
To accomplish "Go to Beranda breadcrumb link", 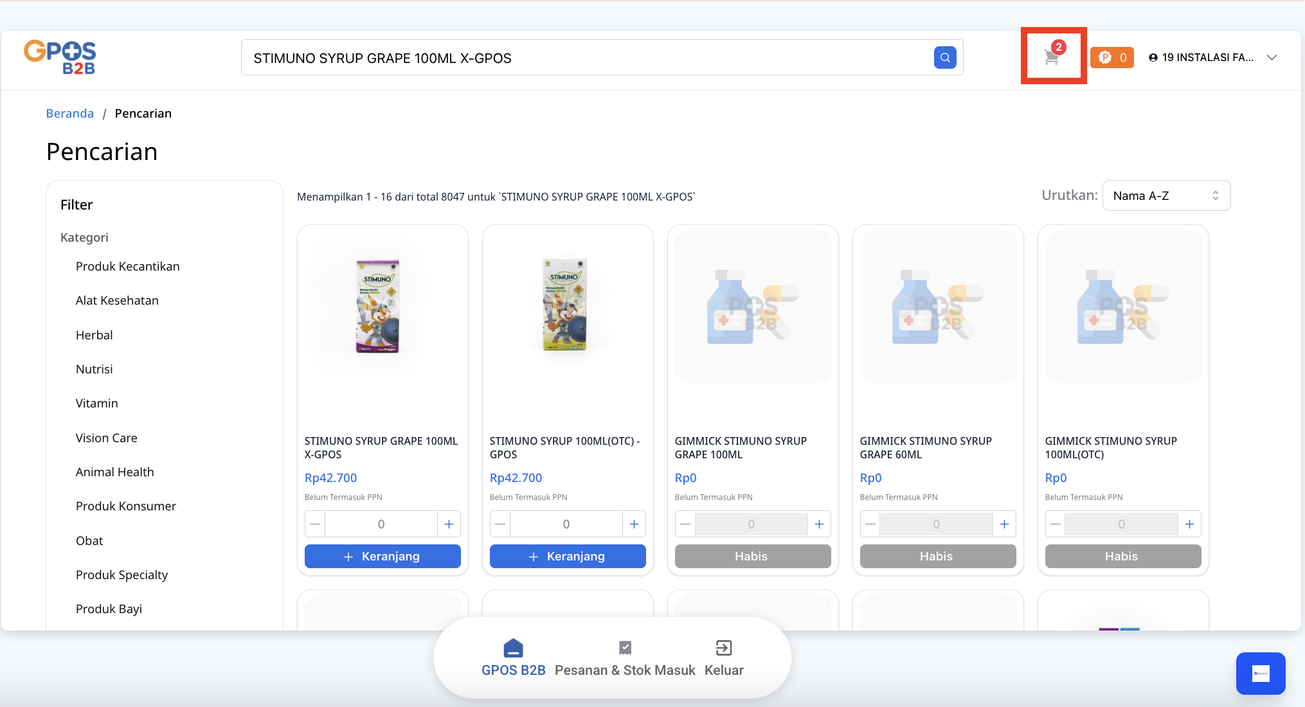I will pos(69,114).
